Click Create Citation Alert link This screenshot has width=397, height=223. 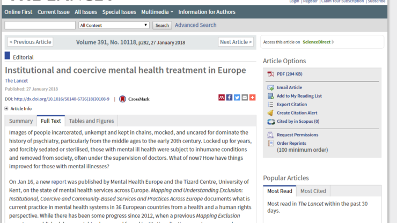[x=297, y=113]
